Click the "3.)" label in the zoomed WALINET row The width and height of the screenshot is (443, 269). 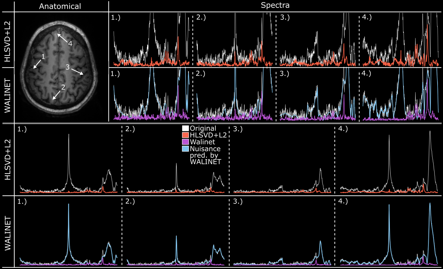[284, 74]
